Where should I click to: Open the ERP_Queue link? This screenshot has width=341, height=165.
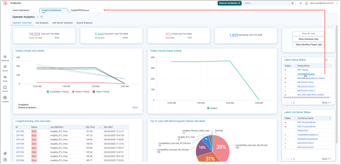303,70
